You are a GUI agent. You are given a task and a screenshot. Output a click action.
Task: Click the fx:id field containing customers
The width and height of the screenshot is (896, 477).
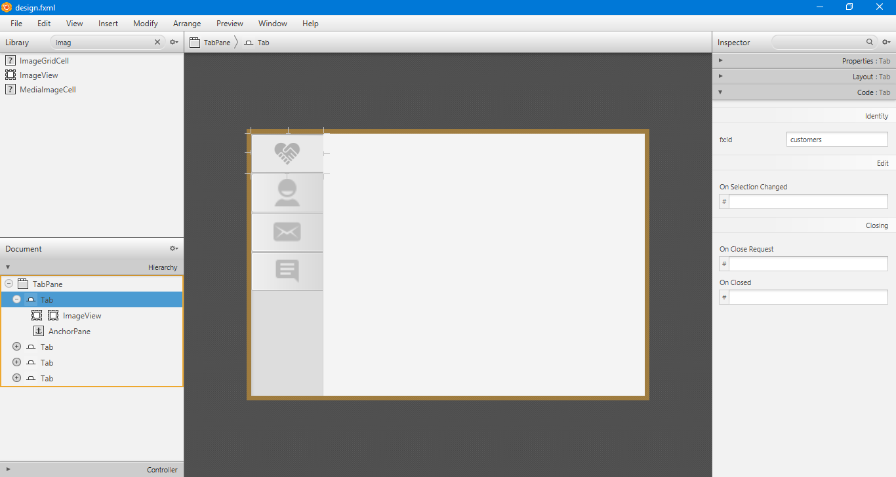coord(836,139)
